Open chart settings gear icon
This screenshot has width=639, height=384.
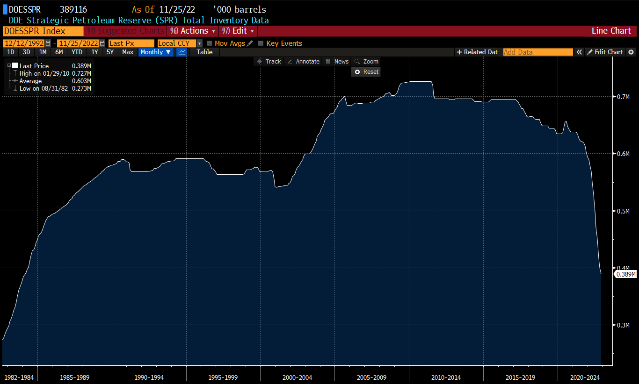coord(631,52)
